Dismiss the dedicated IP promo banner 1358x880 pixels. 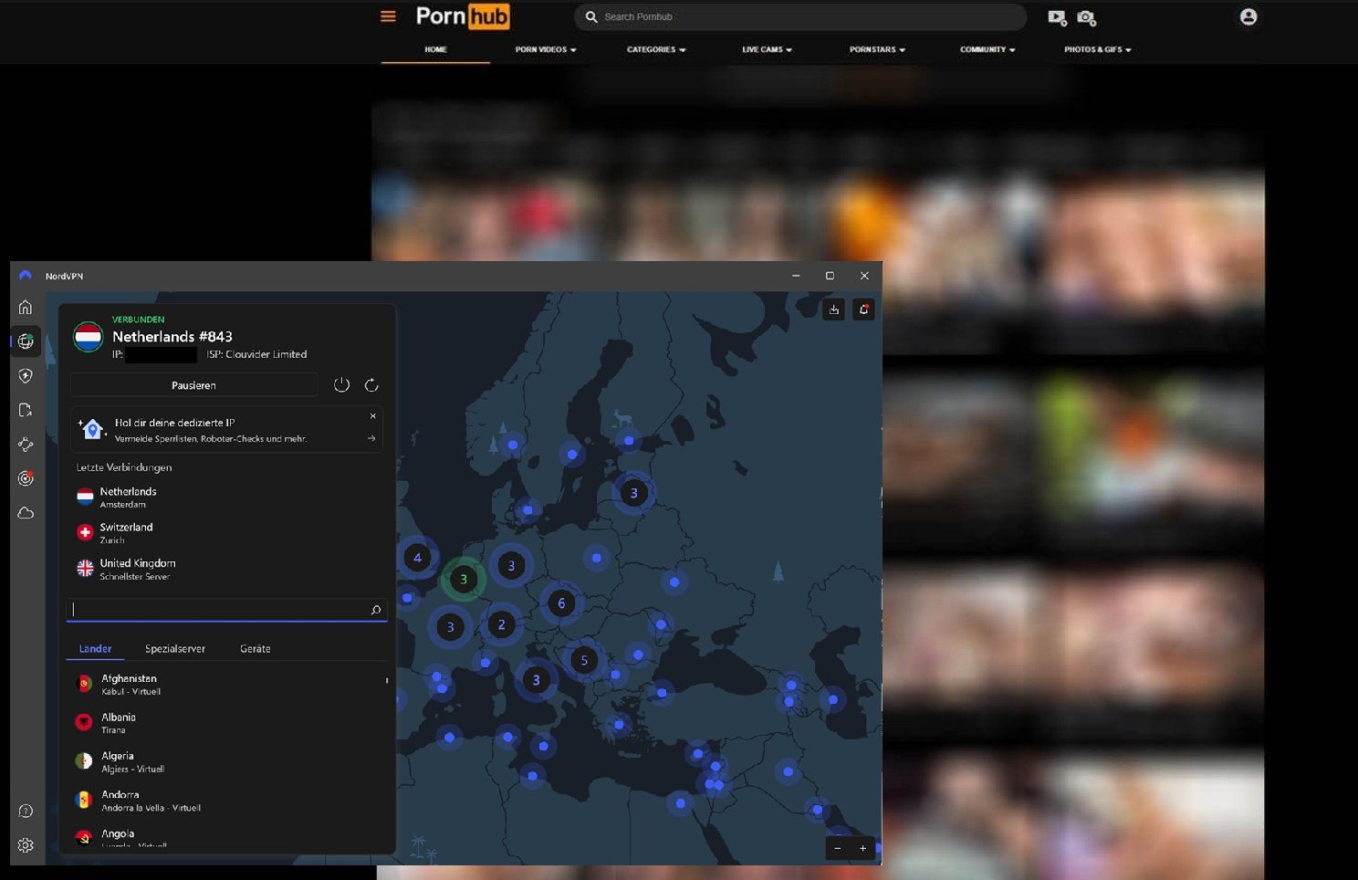pyautogui.click(x=372, y=415)
